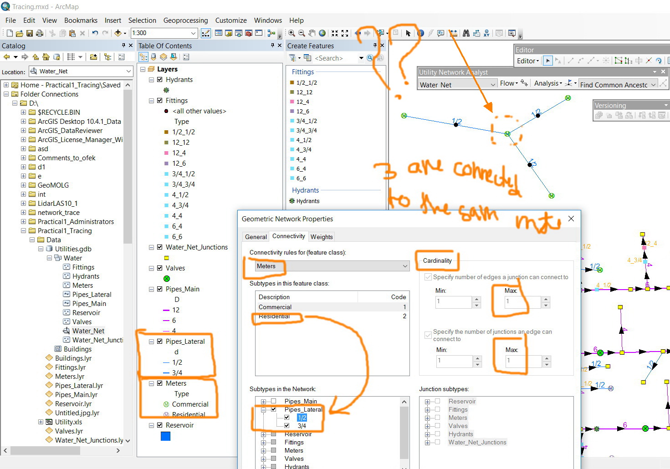Open the Find Common Ancestors trace task dropdown
Image resolution: width=670 pixels, height=469 pixels.
pyautogui.click(x=654, y=85)
